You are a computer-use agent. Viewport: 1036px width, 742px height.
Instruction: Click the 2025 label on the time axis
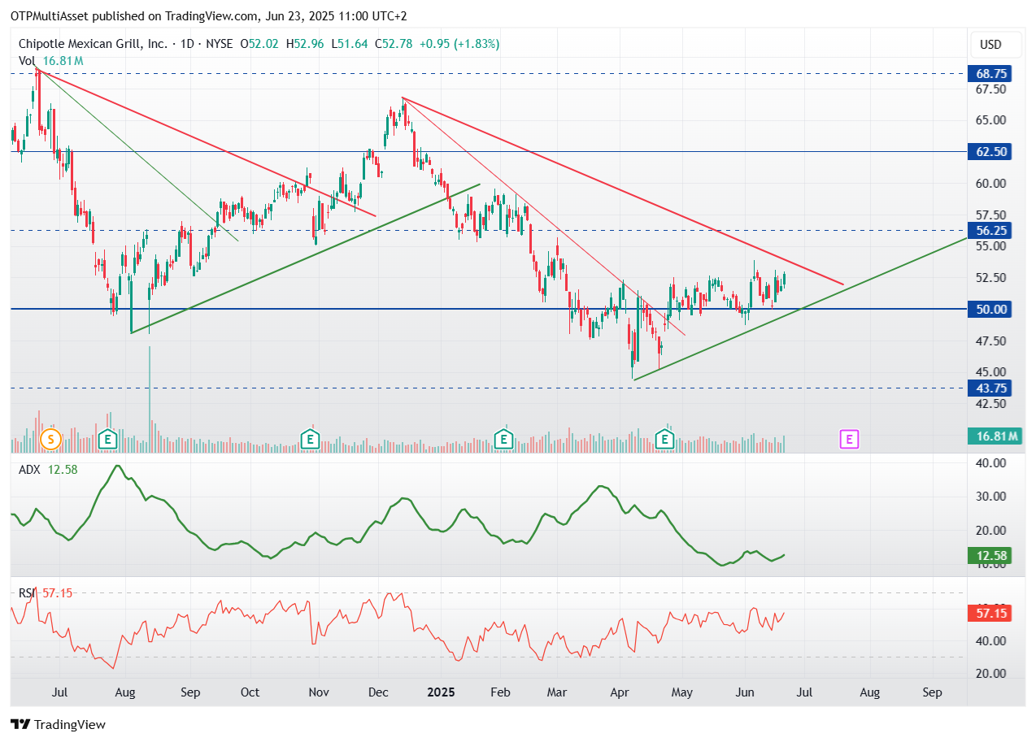click(x=442, y=692)
